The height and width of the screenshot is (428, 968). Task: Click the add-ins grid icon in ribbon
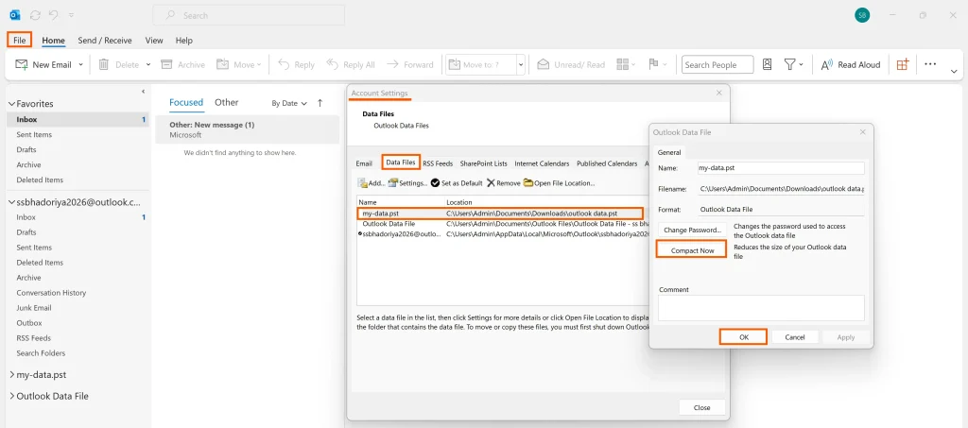pos(903,65)
